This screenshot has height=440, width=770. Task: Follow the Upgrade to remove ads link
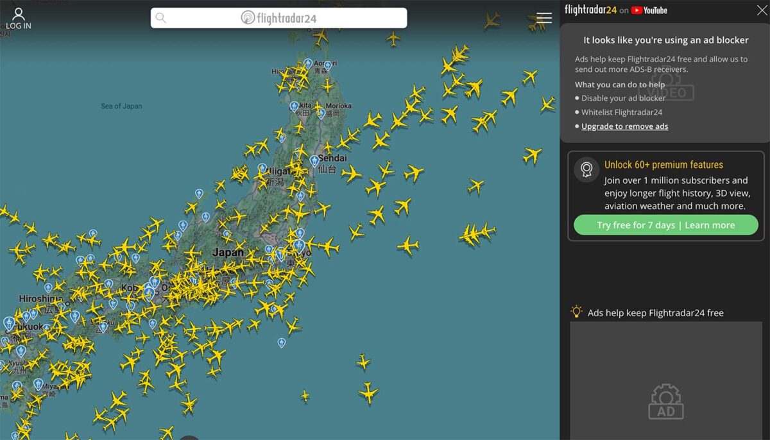coord(624,126)
